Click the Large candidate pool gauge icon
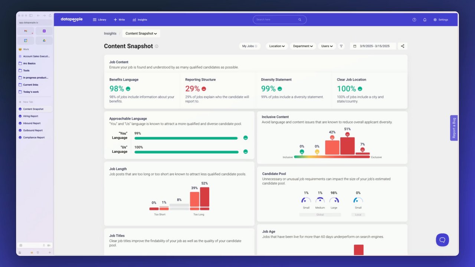This screenshot has width=475, height=267. 334,200
